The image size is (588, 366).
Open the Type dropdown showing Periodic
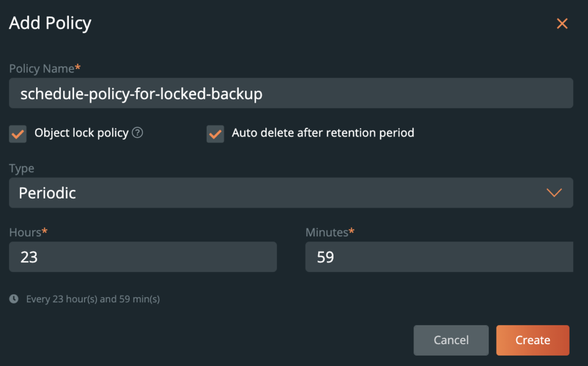click(291, 193)
